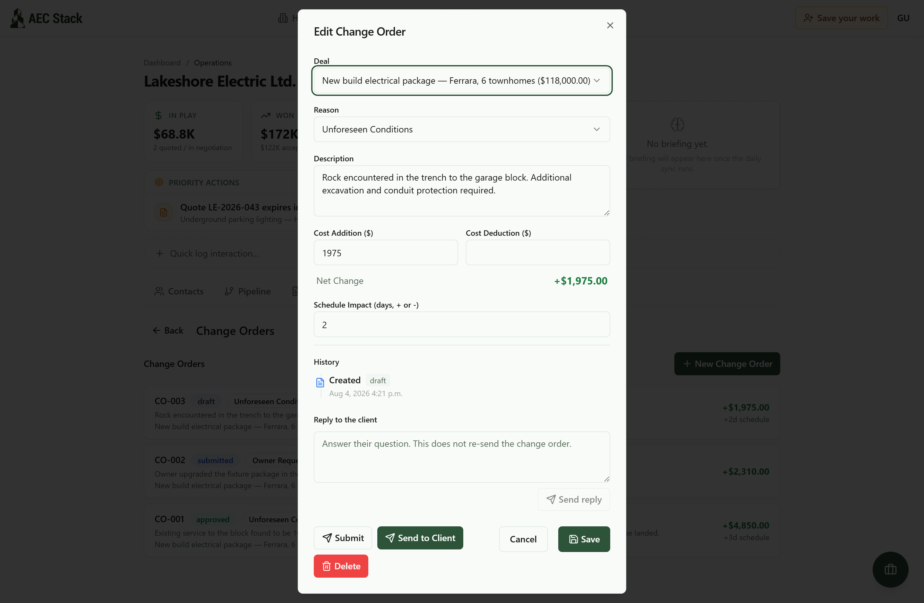Open the Contacts tab
The image size is (924, 603).
(x=179, y=292)
